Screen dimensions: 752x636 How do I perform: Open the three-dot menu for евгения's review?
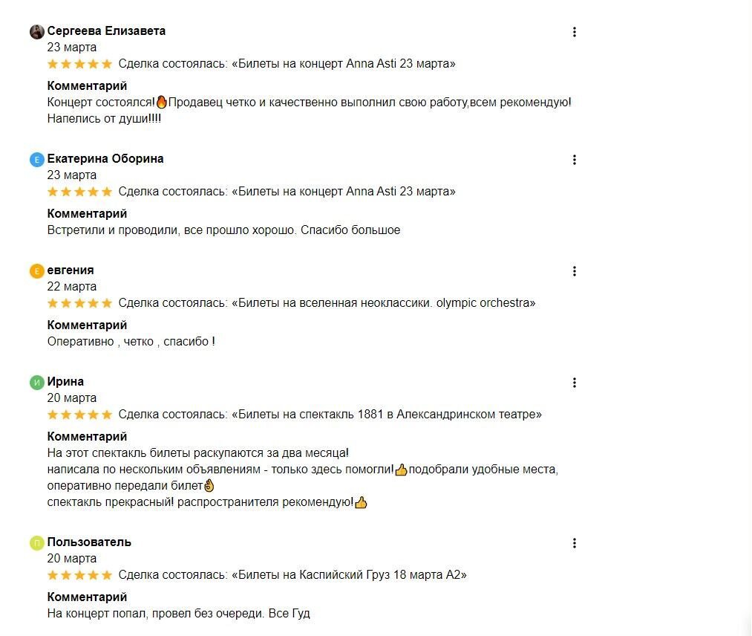[574, 271]
